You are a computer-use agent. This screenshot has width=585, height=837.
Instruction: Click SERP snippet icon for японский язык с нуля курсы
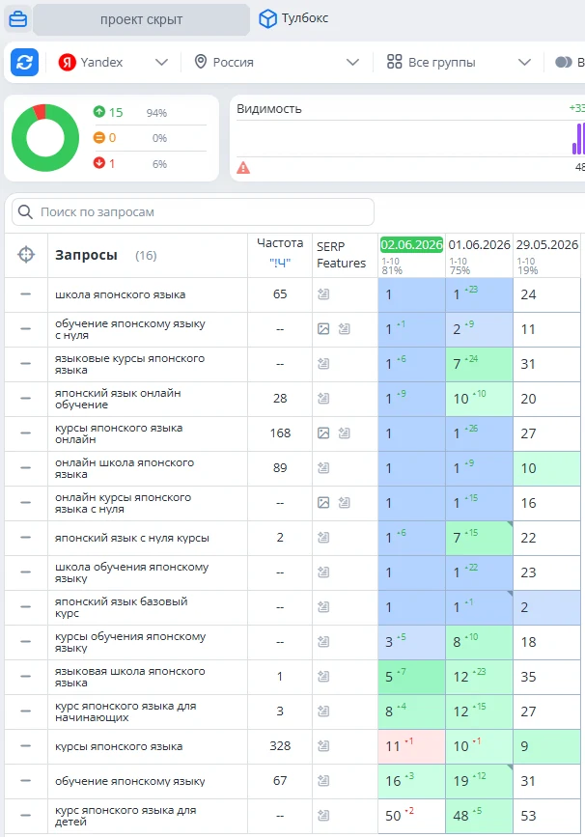pos(323,537)
